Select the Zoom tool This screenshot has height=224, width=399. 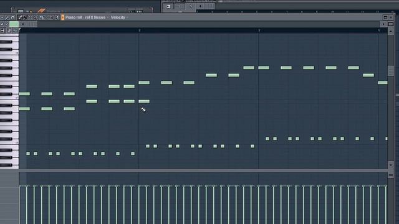[52, 17]
